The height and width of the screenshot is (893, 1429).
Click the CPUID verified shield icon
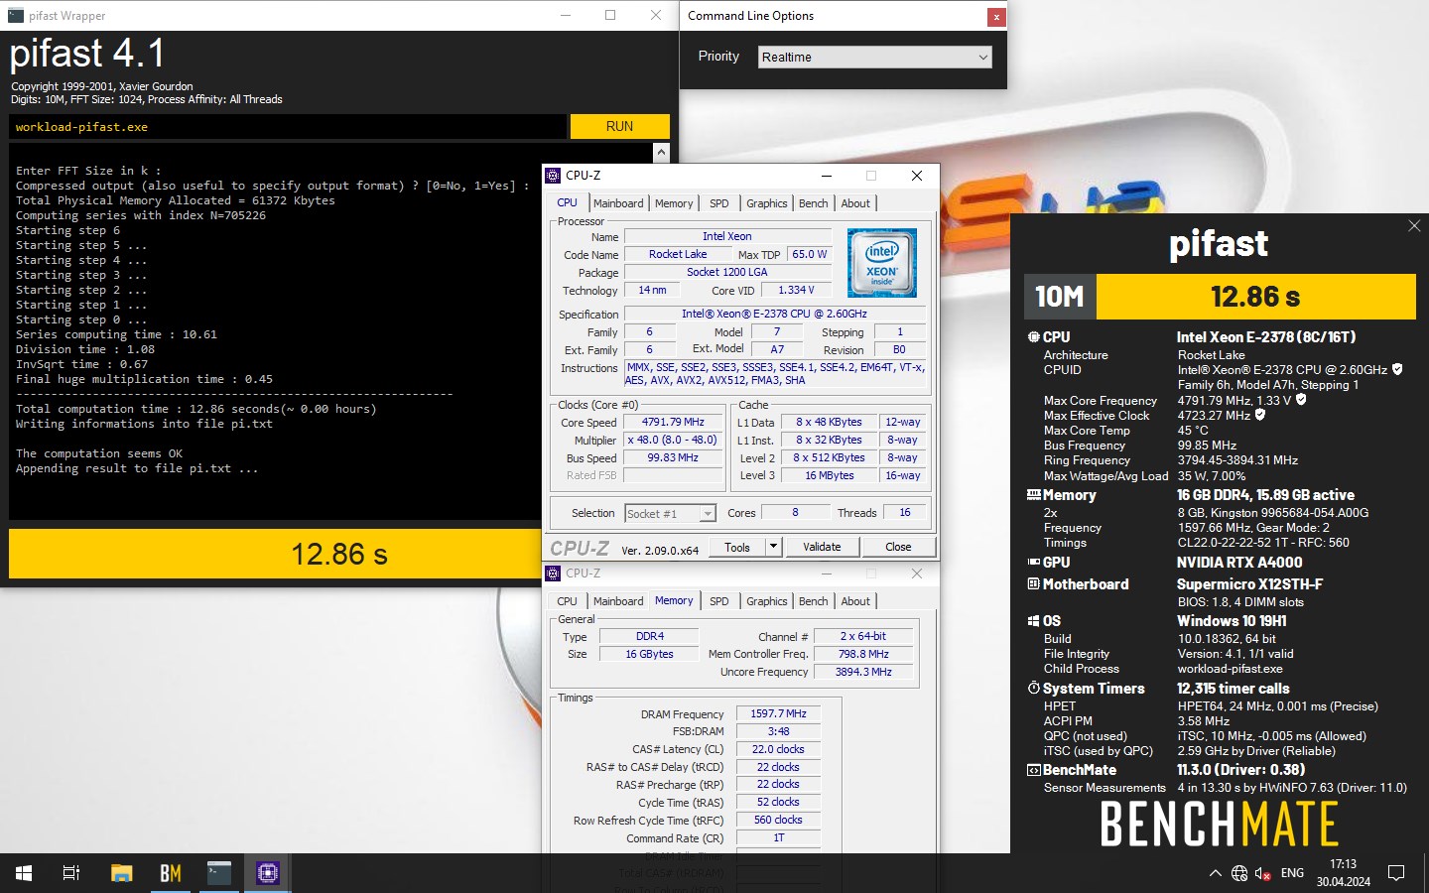[1397, 369]
